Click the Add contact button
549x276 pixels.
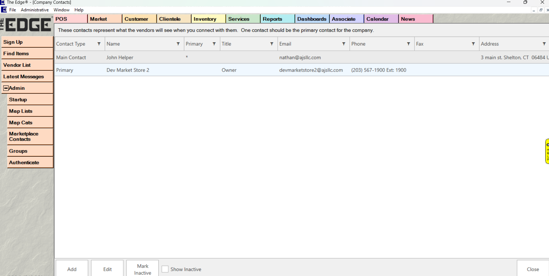point(72,269)
